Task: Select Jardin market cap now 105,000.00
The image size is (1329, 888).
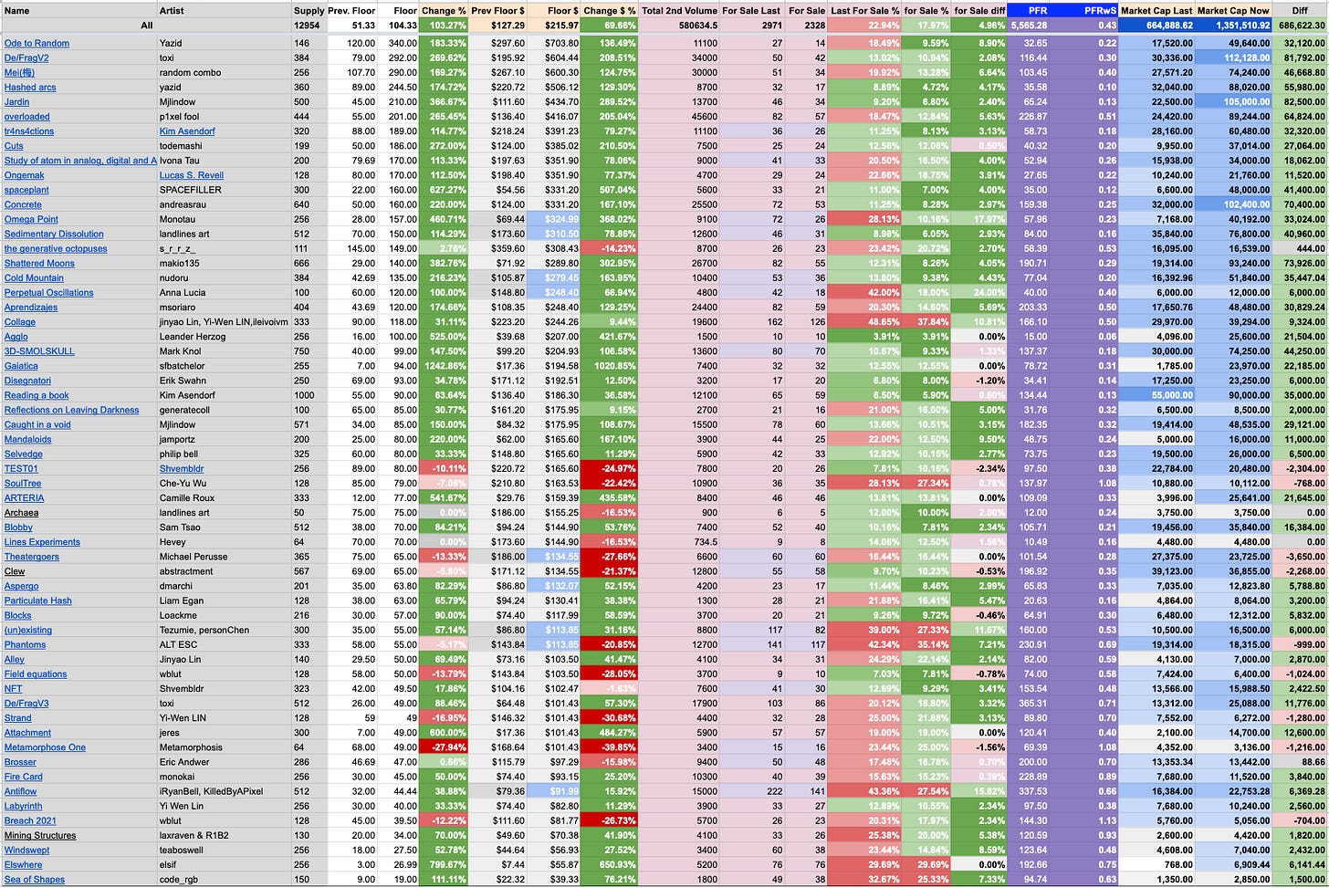Action: coord(1233,101)
